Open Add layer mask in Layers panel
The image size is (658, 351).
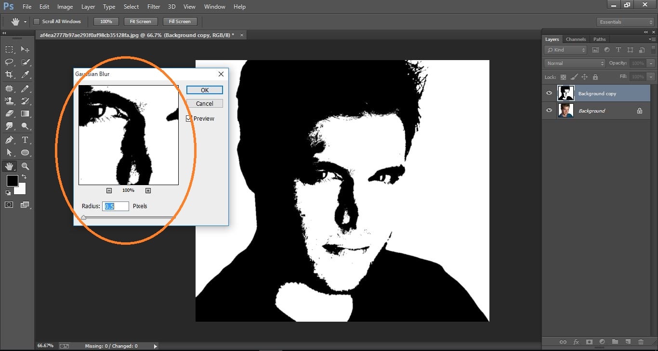(x=589, y=342)
